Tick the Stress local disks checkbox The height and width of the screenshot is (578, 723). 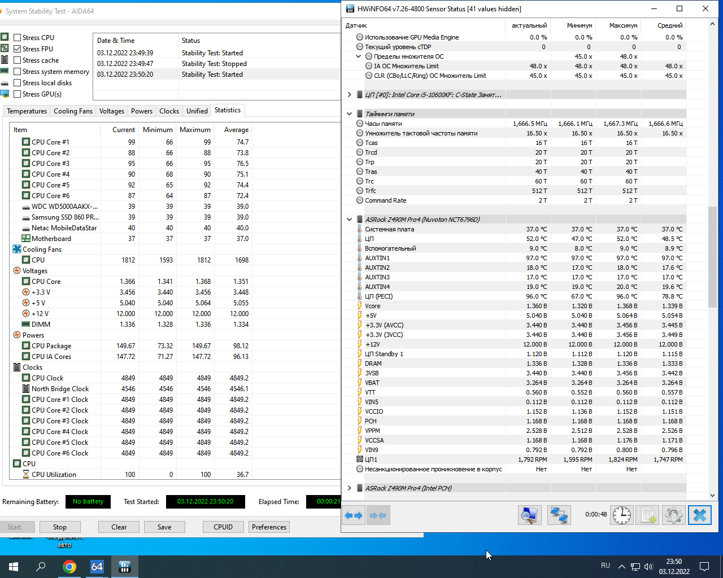click(x=18, y=82)
